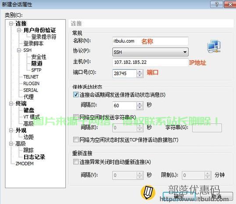236x204 pixels.
Task: Click the 确定 button
Action: (x=179, y=197)
